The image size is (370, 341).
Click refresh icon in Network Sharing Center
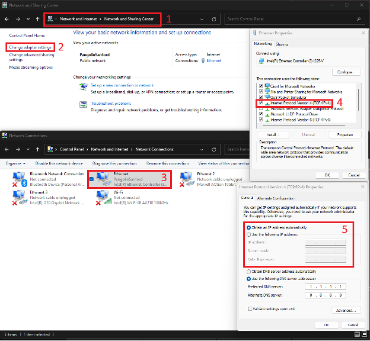pos(213,19)
